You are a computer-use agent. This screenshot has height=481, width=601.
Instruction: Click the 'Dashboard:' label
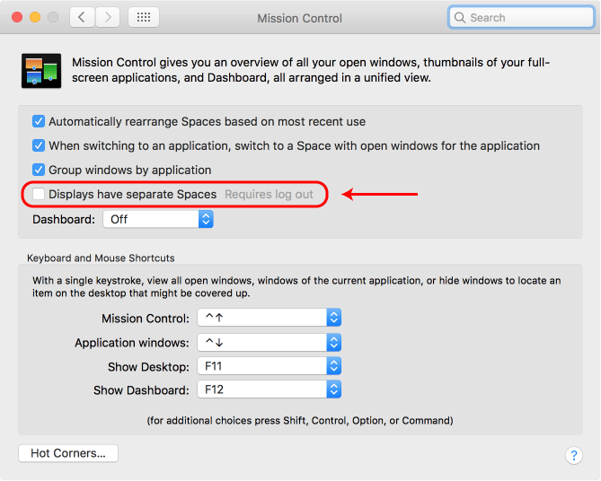pos(64,220)
